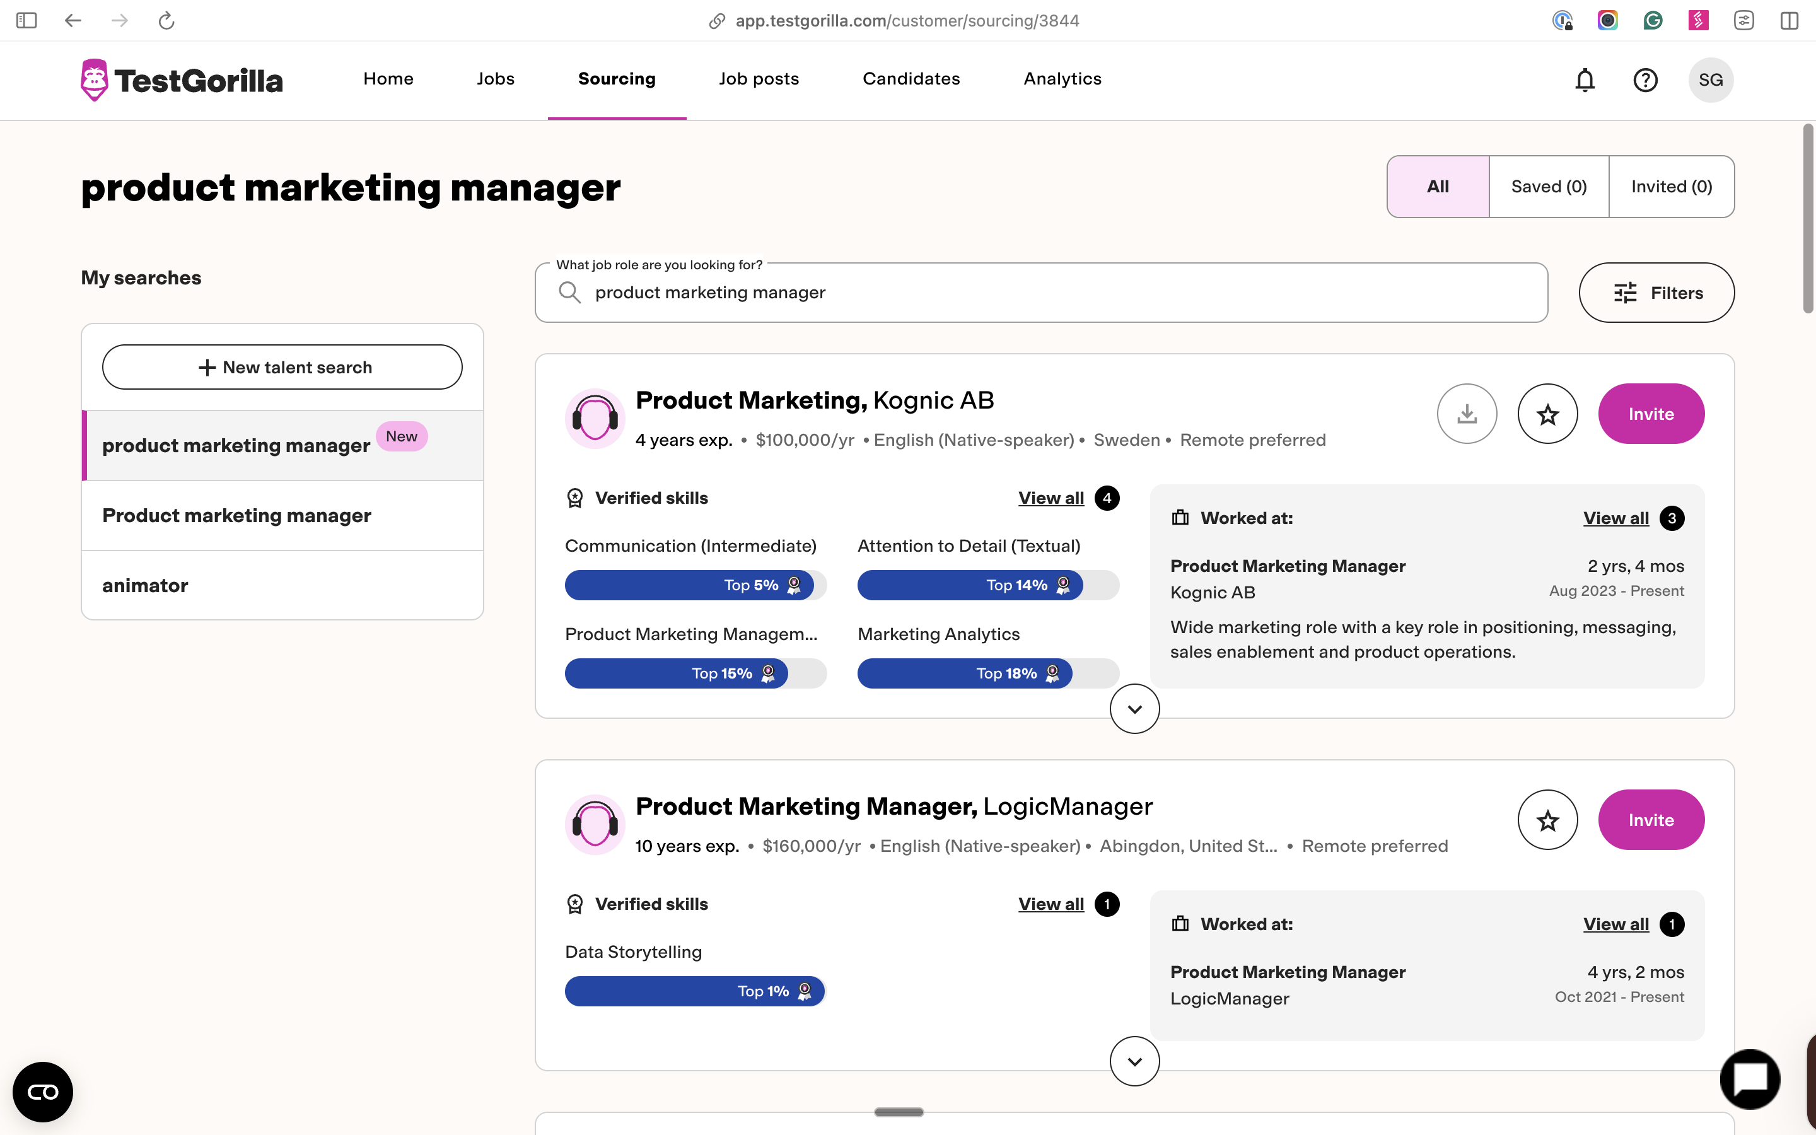Screen dimensions: 1816x1135
Task: Toggle the browser sidebar icon
Action: [x=26, y=20]
